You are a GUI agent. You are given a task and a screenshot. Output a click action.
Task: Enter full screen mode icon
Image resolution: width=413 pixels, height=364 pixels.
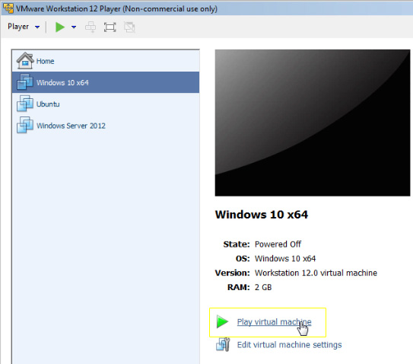click(110, 27)
